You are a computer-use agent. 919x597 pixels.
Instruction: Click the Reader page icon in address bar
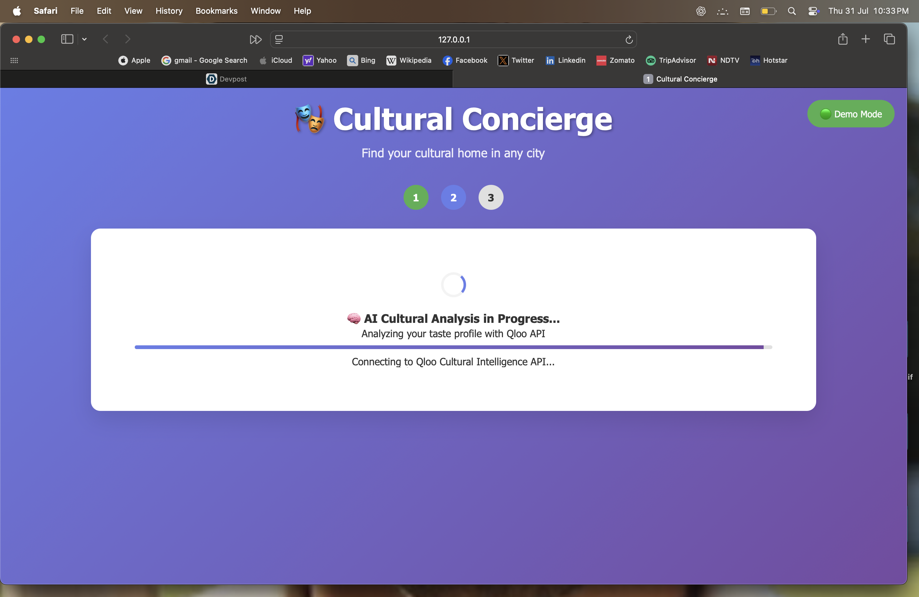tap(279, 39)
